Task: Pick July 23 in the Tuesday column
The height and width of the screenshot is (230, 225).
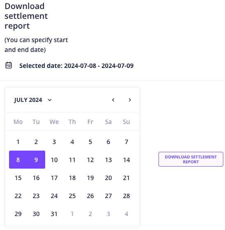Action: tap(36, 196)
